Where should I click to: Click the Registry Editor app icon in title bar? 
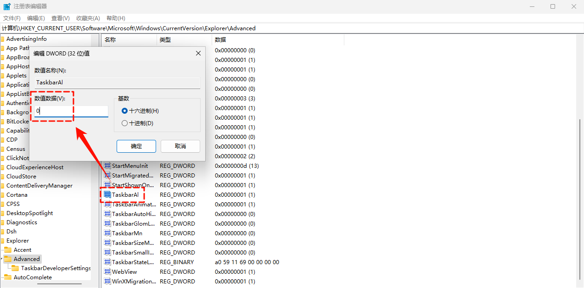[7, 6]
